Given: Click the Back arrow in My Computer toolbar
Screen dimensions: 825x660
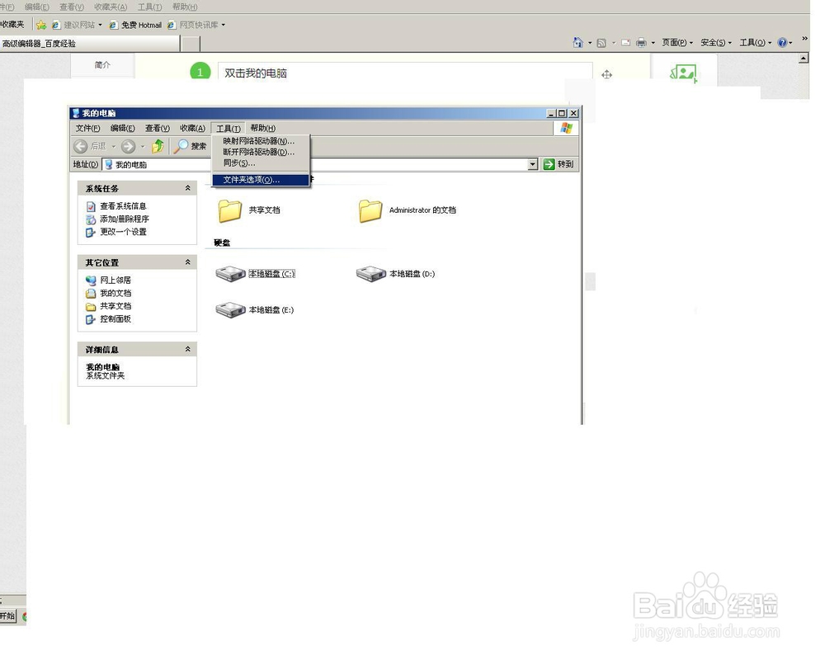Looking at the screenshot, I should (81, 146).
